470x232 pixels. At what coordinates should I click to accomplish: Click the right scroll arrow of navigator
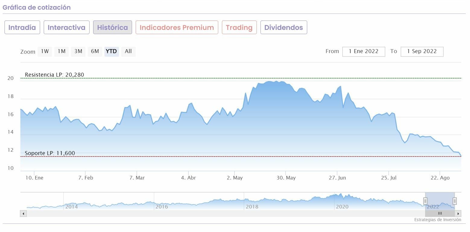pyautogui.click(x=458, y=214)
